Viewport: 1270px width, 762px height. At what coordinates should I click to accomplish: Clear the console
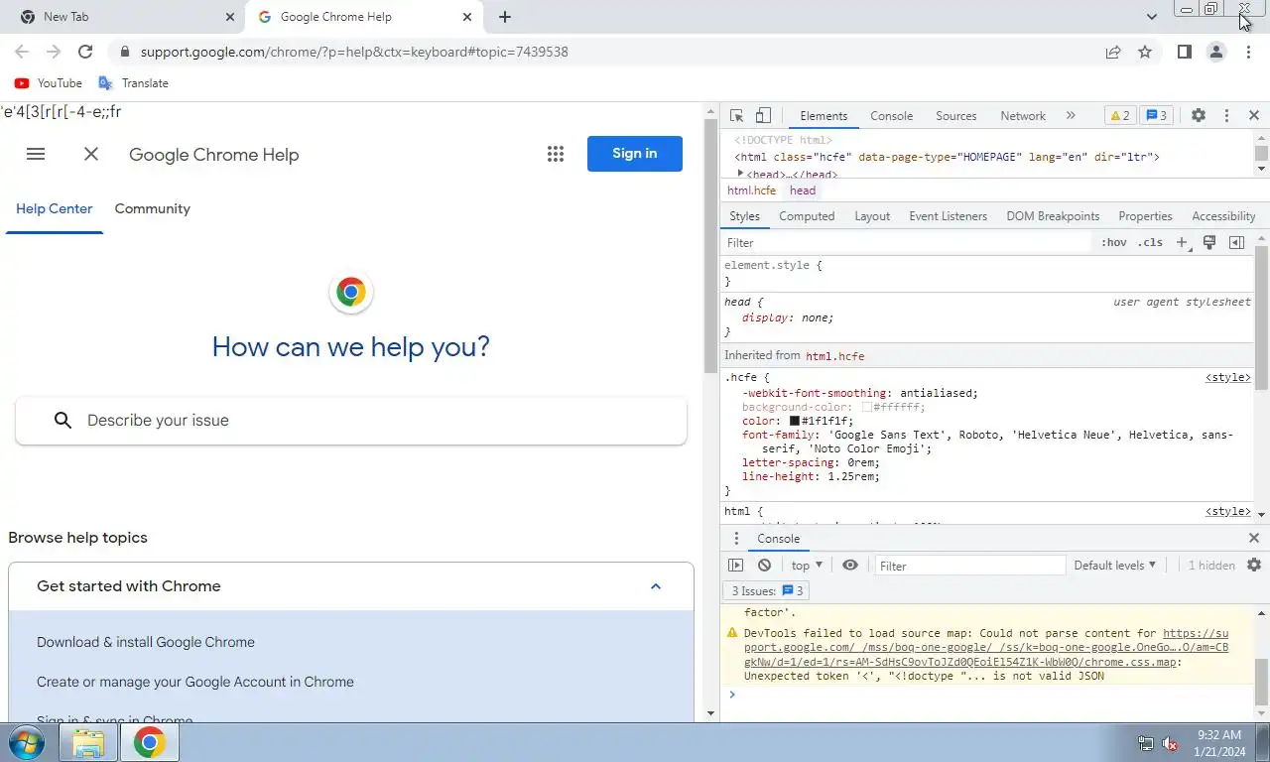click(x=764, y=566)
